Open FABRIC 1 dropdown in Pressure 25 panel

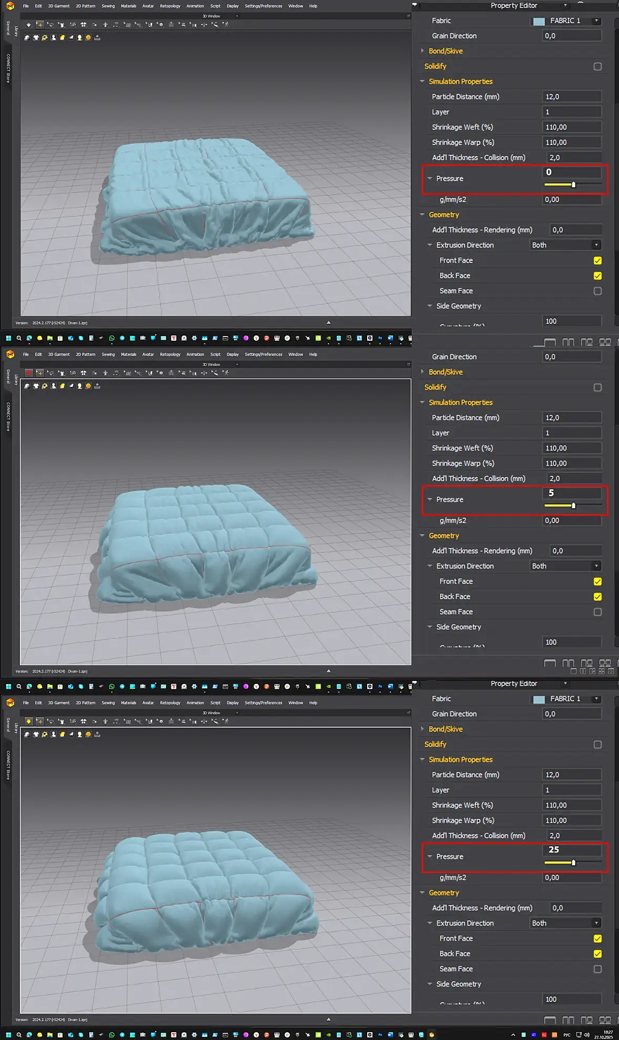coord(596,699)
